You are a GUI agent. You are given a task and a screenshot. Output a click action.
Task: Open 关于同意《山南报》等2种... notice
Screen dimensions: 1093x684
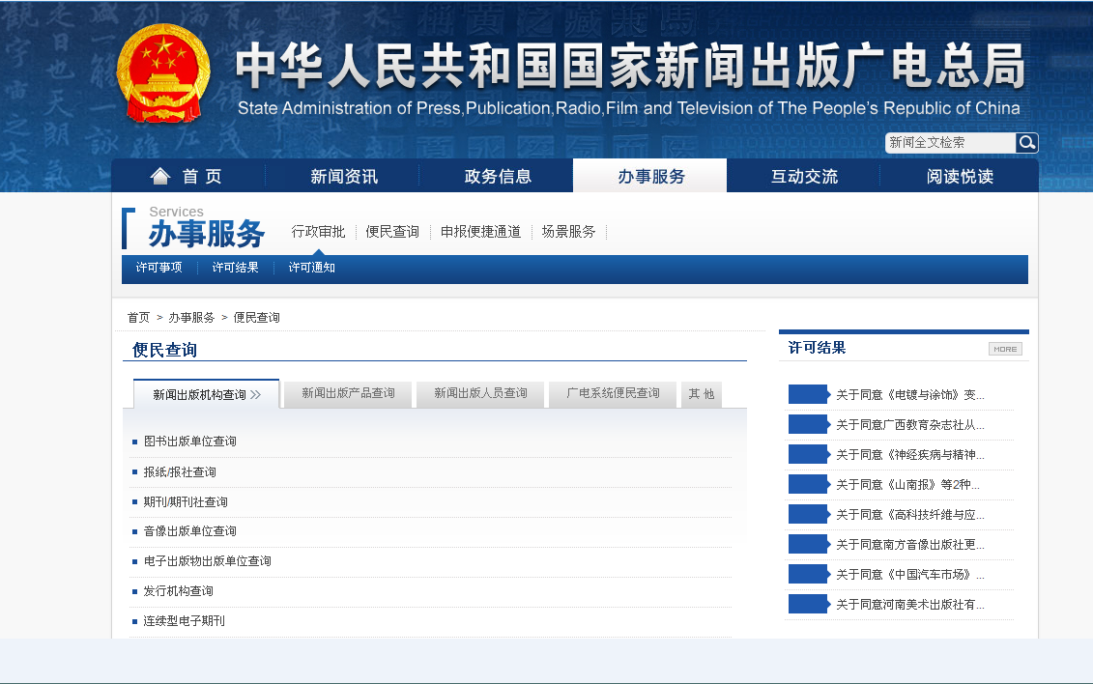tap(907, 485)
